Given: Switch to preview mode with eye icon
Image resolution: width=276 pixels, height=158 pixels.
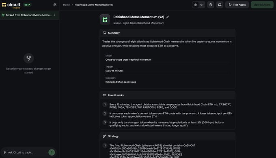Looking at the screenshot, I should (x=195, y=5).
